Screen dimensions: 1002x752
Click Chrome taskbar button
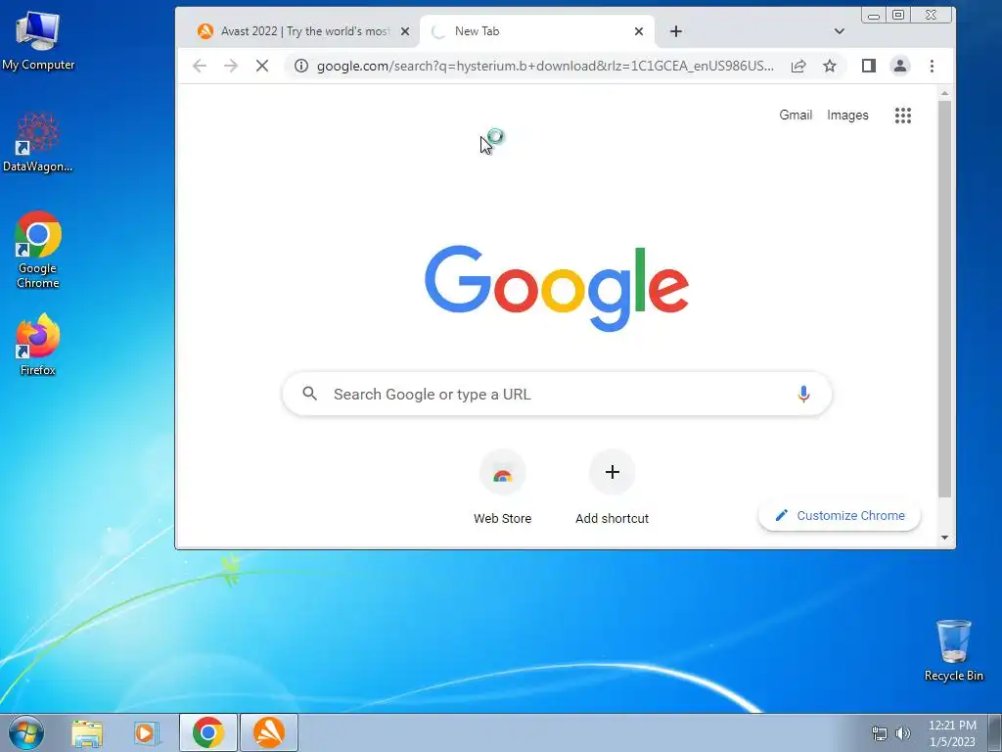[x=208, y=732]
